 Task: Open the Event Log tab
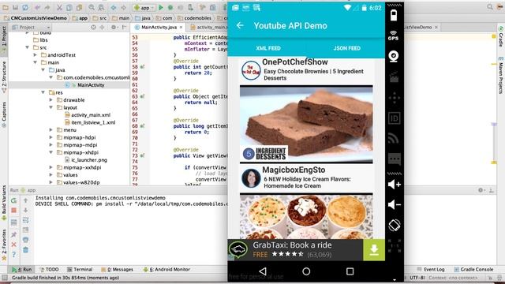coord(431,270)
